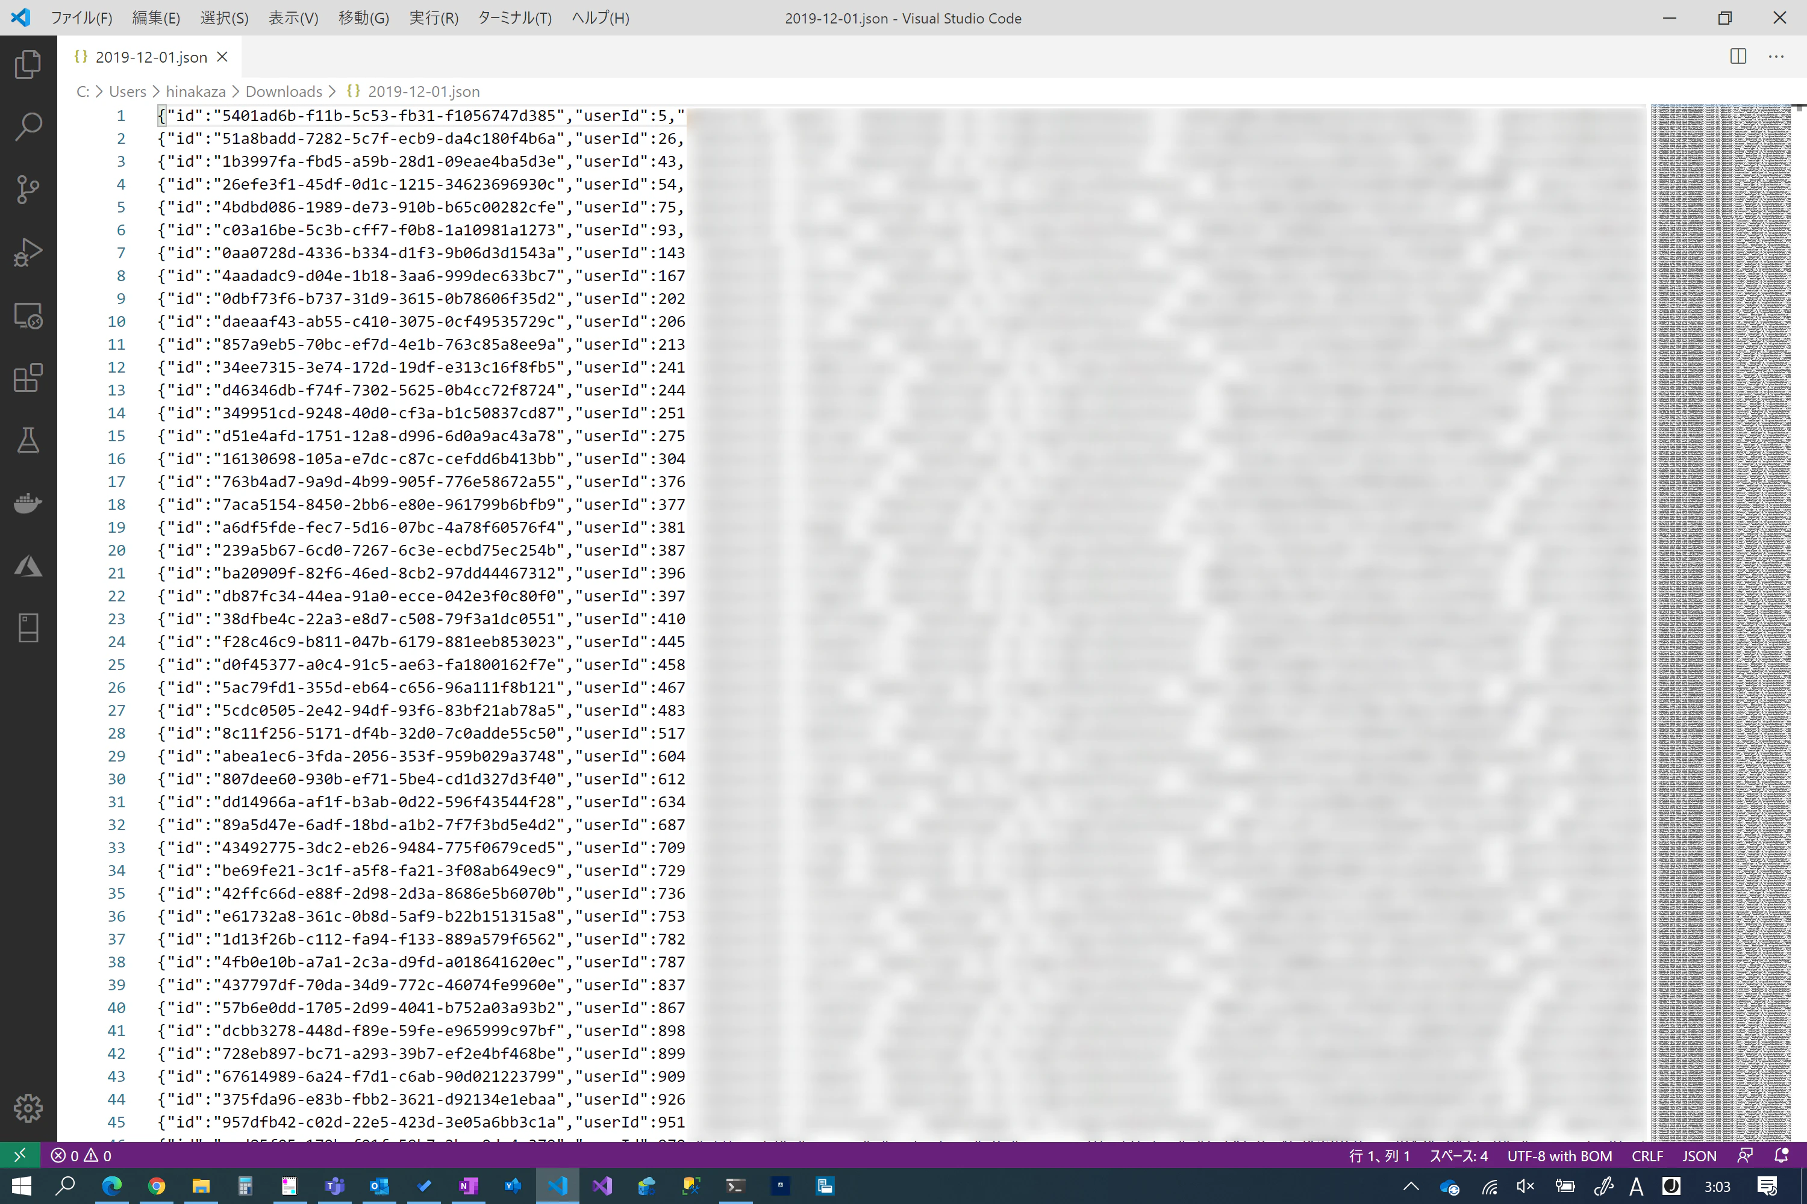Click Downloads in the breadcrumb path
Image resolution: width=1807 pixels, height=1204 pixels.
pos(284,92)
